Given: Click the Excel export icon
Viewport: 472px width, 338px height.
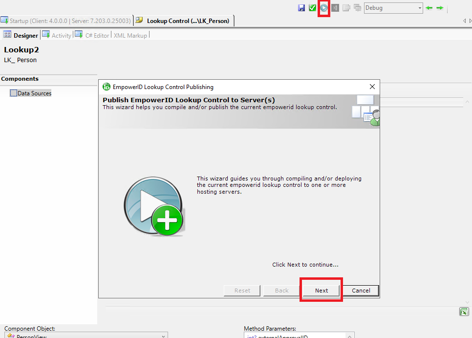Looking at the screenshot, I should [x=464, y=312].
